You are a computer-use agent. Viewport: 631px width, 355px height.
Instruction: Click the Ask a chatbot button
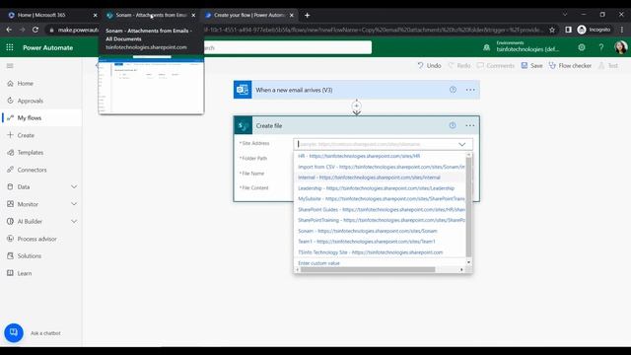click(x=14, y=333)
